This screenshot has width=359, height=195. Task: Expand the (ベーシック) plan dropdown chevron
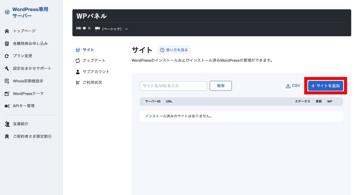click(x=126, y=29)
